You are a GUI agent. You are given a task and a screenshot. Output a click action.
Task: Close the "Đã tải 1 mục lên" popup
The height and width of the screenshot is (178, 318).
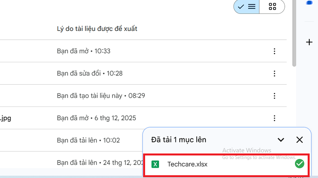pos(300,140)
